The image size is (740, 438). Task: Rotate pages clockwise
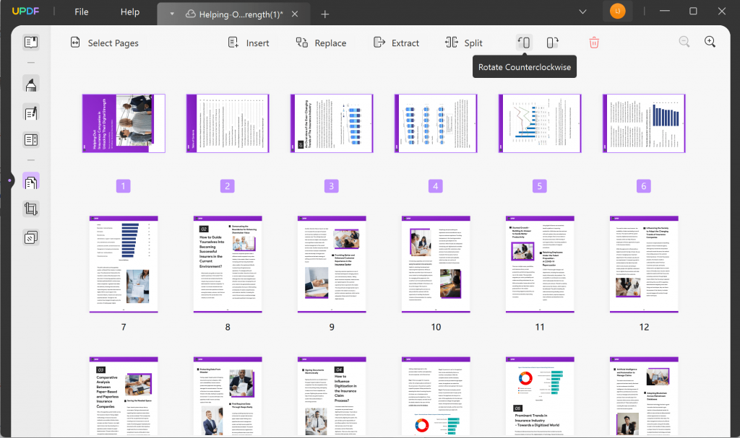tap(551, 42)
